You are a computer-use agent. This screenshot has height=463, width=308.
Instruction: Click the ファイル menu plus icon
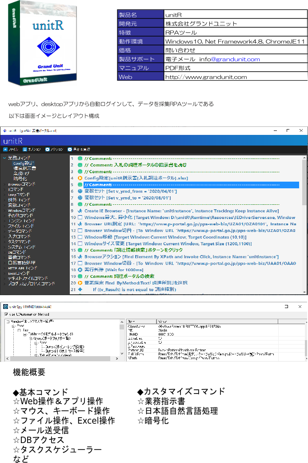coord(5,150)
